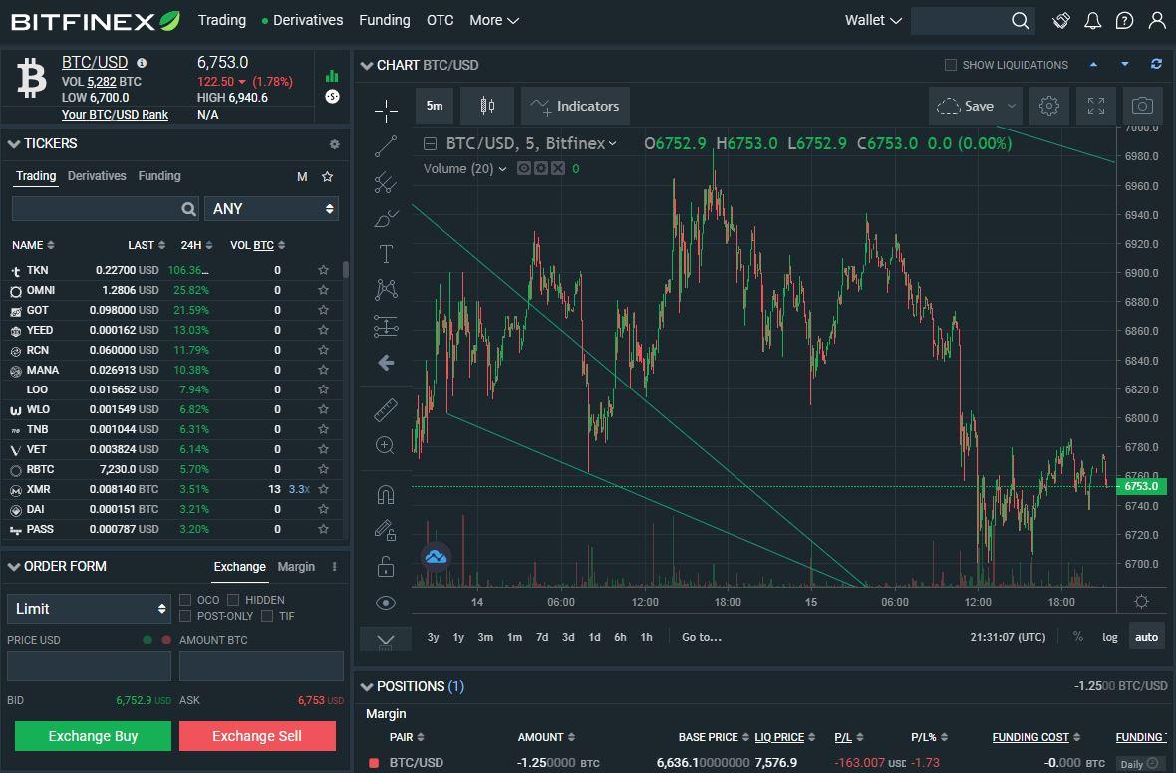Click the Go to... date button

point(702,637)
